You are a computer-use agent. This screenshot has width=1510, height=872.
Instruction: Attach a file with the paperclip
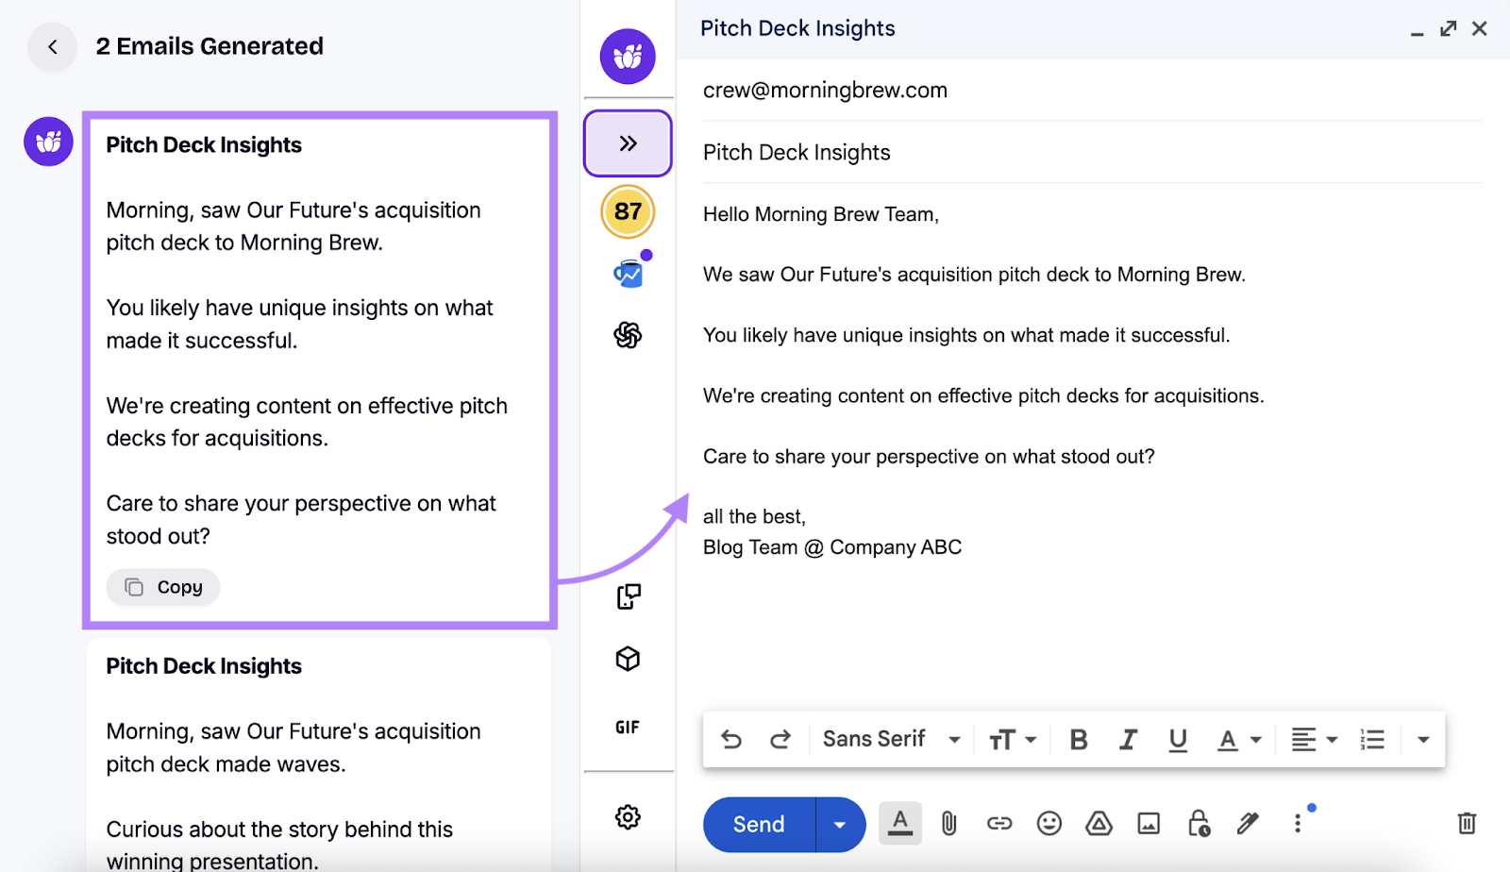(948, 823)
